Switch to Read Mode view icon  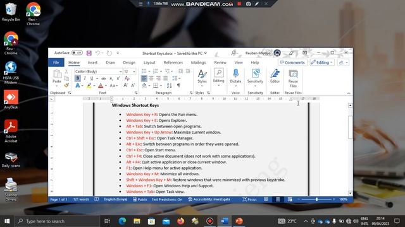pyautogui.click(x=266, y=199)
